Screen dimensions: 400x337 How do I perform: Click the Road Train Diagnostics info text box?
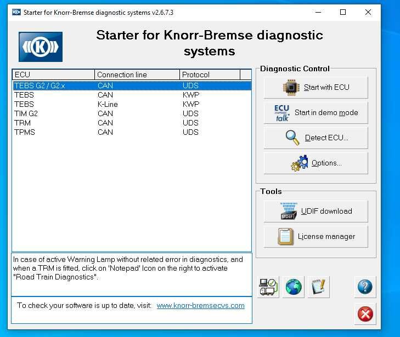pyautogui.click(x=132, y=275)
